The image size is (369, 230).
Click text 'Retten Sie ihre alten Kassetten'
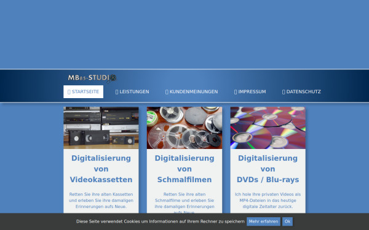(x=101, y=194)
